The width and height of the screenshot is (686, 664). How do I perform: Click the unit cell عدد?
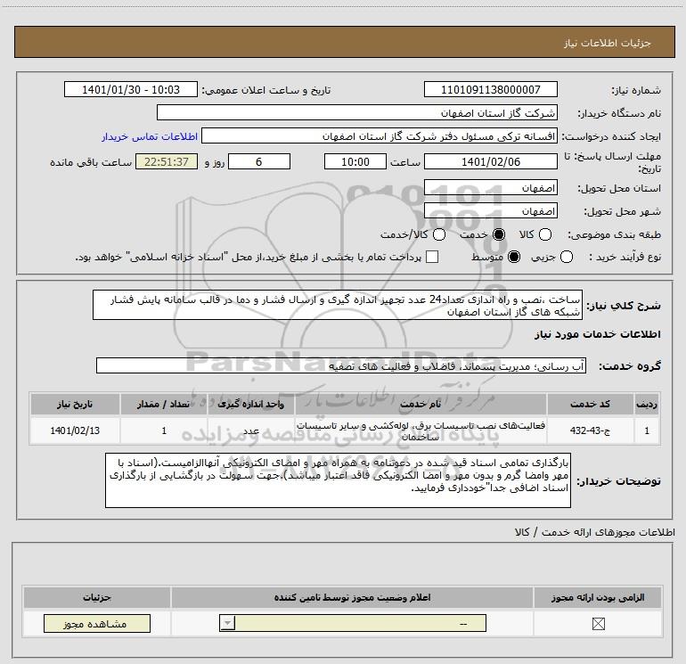coord(251,430)
